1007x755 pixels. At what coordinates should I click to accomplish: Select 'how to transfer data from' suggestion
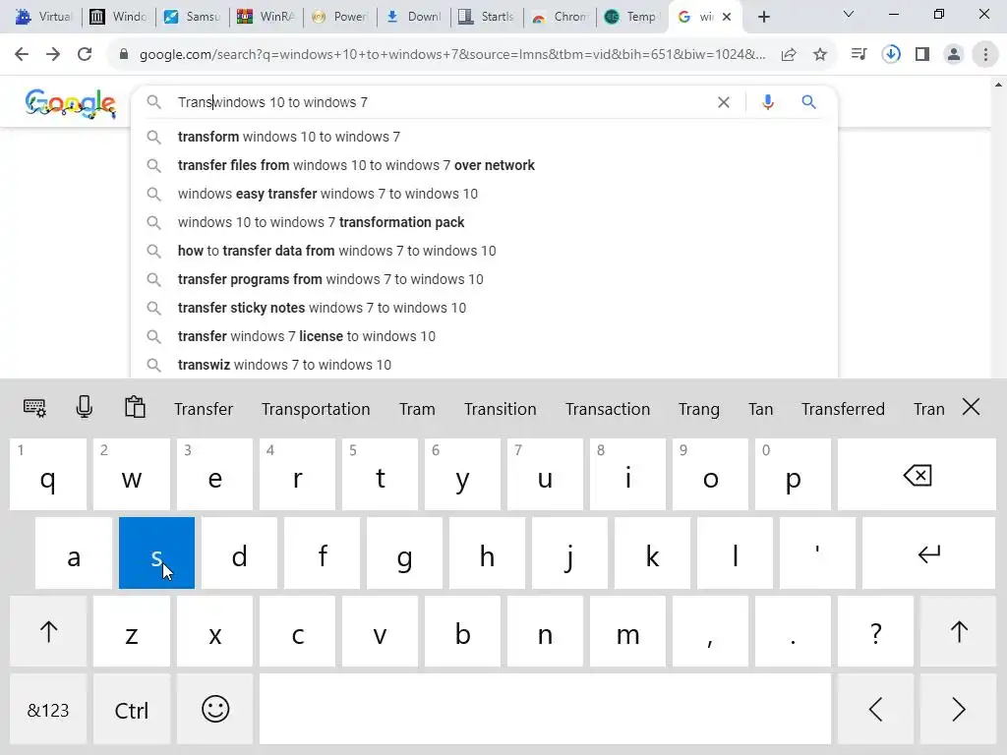click(484, 251)
